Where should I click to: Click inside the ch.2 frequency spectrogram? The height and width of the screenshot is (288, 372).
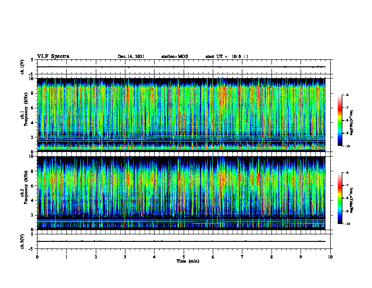tap(181, 193)
